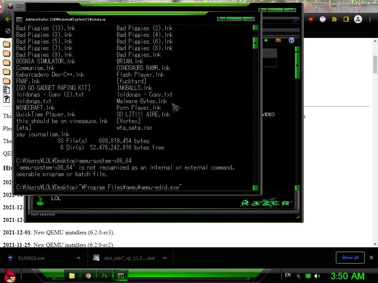Click the question-mark file icon on the page
The width and height of the screenshot is (378, 283).
coord(6,99)
